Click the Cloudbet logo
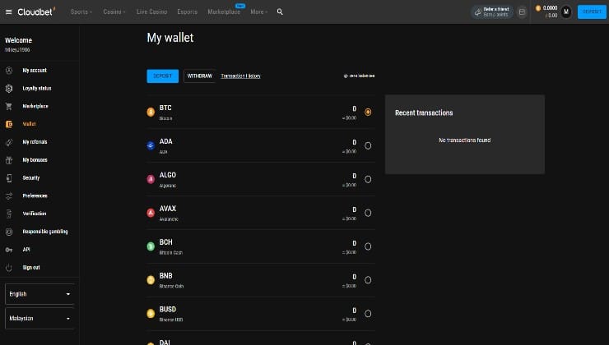The height and width of the screenshot is (345, 609). click(x=36, y=11)
